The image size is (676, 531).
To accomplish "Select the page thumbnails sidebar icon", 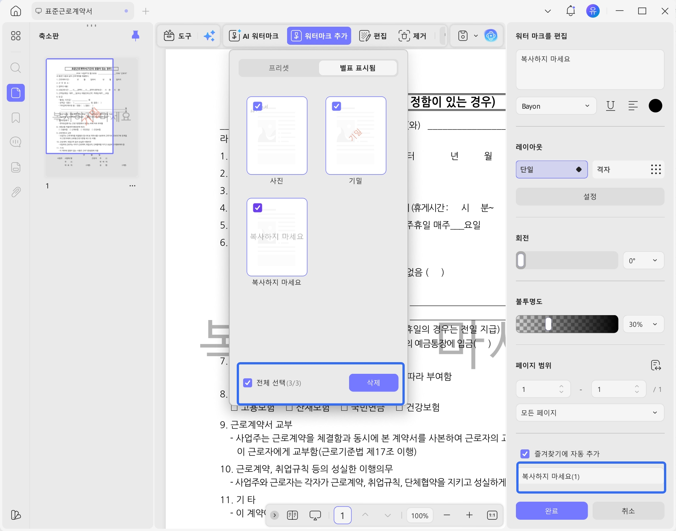I will [x=16, y=93].
